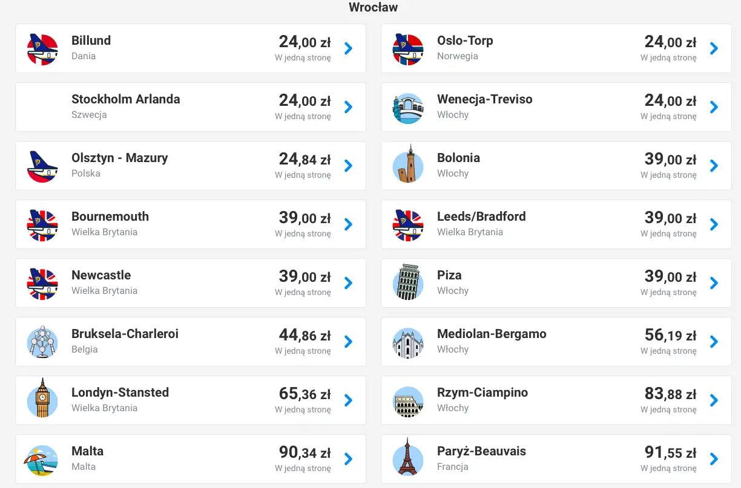Click the Malta beach umbrella icon

[42, 460]
